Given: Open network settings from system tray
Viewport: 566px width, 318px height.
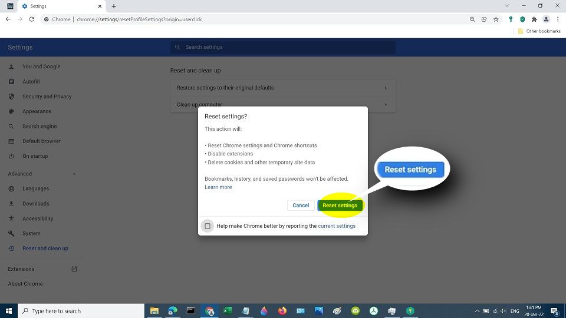Looking at the screenshot, I should tap(495, 311).
